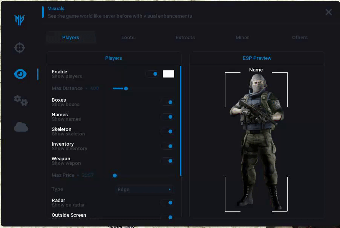Toggle the Outside Screen switch
Image resolution: width=340 pixels, height=228 pixels.
167,217
